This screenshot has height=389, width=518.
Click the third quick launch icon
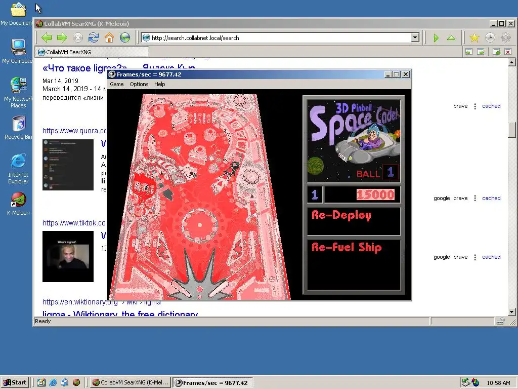point(64,382)
